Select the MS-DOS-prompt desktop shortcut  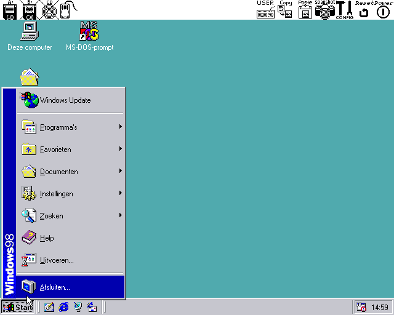pyautogui.click(x=89, y=36)
